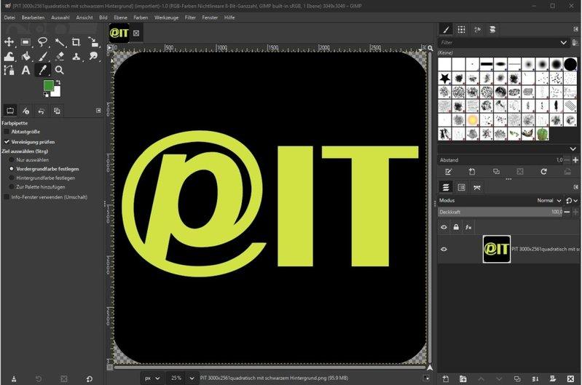
Task: Open the Modus Normal dropdown
Action: point(548,200)
